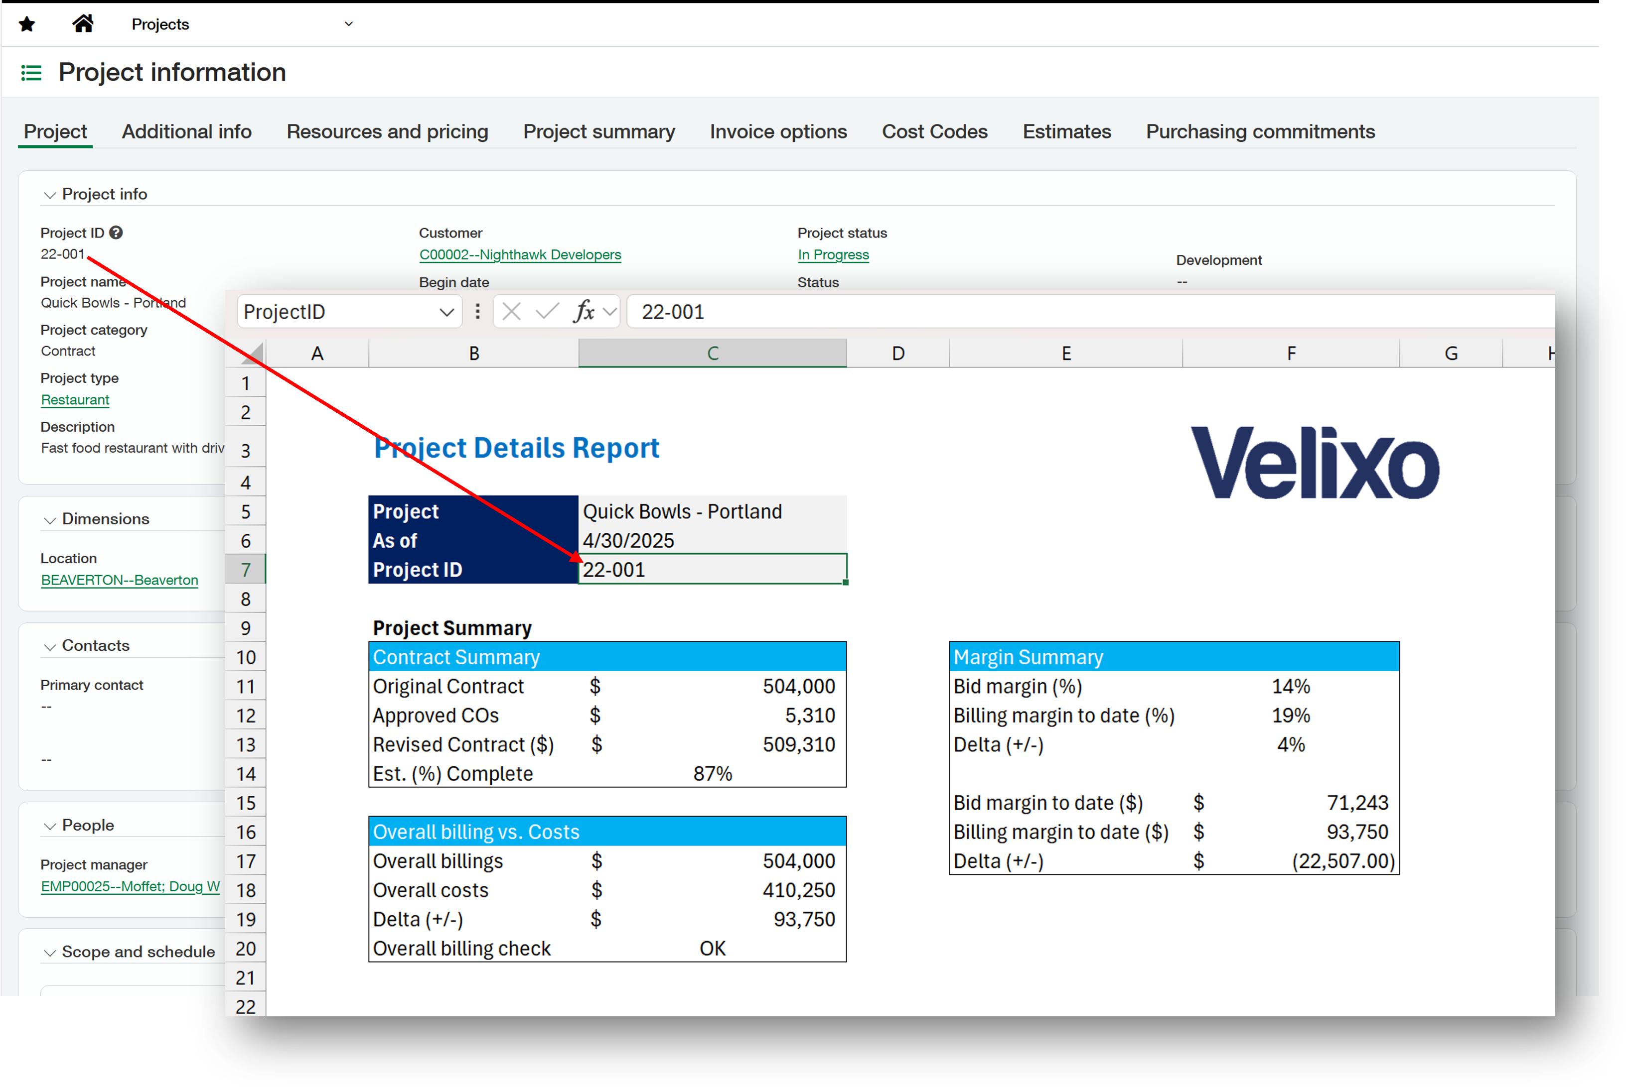Click the name box options dots
Screen dimensions: 1626x1087
477,312
